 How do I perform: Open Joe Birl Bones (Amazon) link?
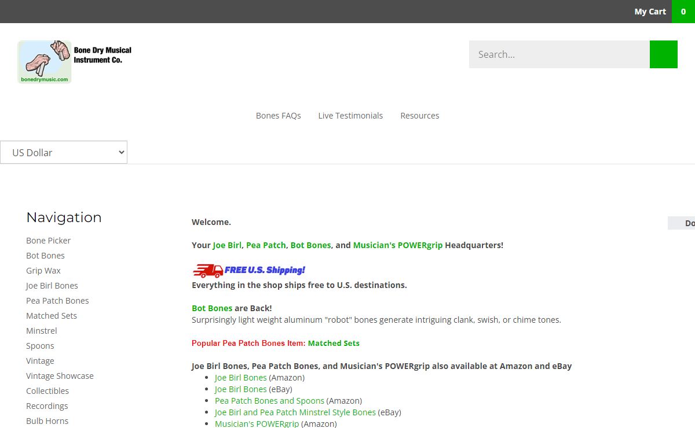[240, 378]
